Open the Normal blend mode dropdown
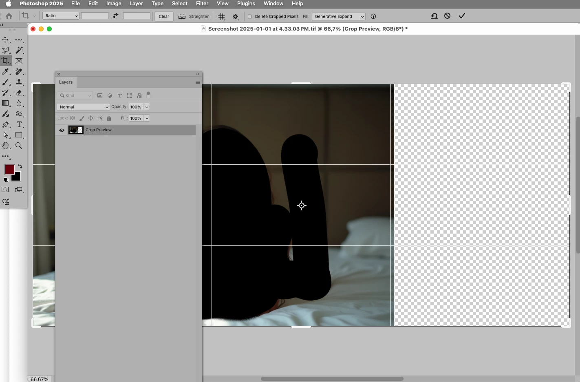 [84, 107]
